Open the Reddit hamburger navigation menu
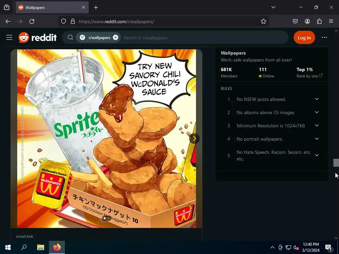 pyautogui.click(x=9, y=38)
